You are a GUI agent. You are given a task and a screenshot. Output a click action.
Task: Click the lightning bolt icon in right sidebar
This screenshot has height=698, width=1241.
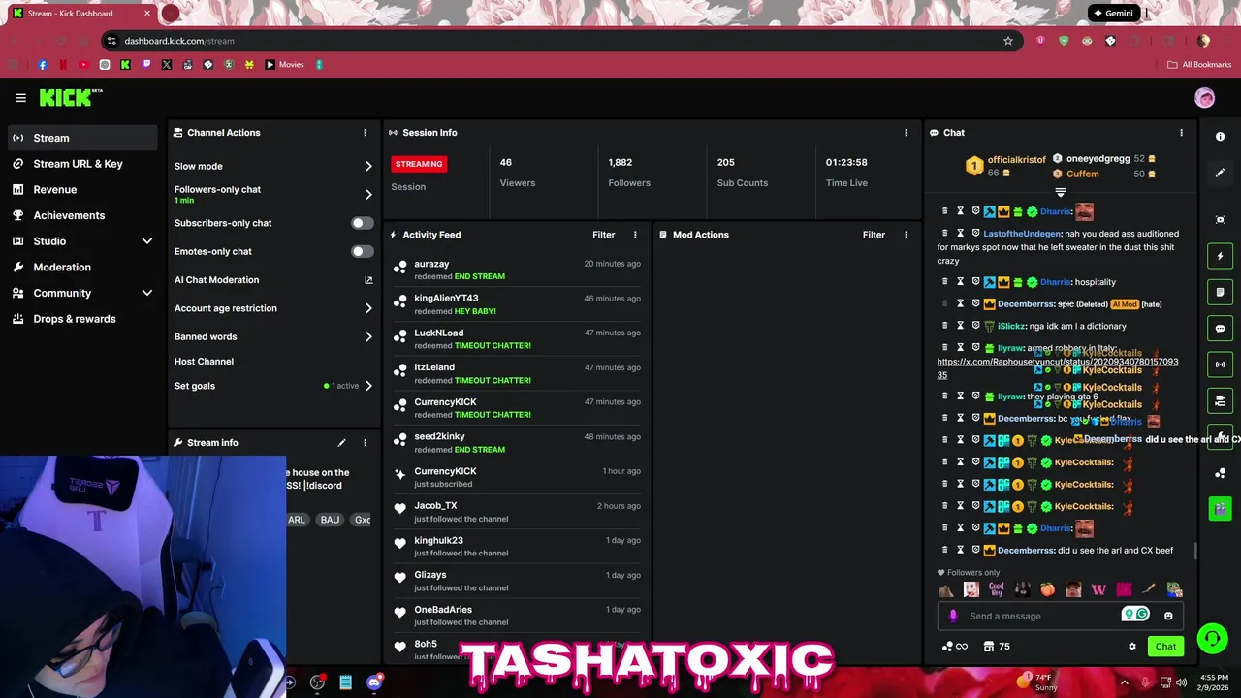(x=1220, y=256)
